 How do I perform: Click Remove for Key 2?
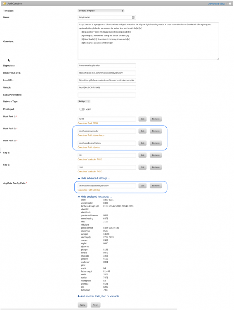pos(156,167)
